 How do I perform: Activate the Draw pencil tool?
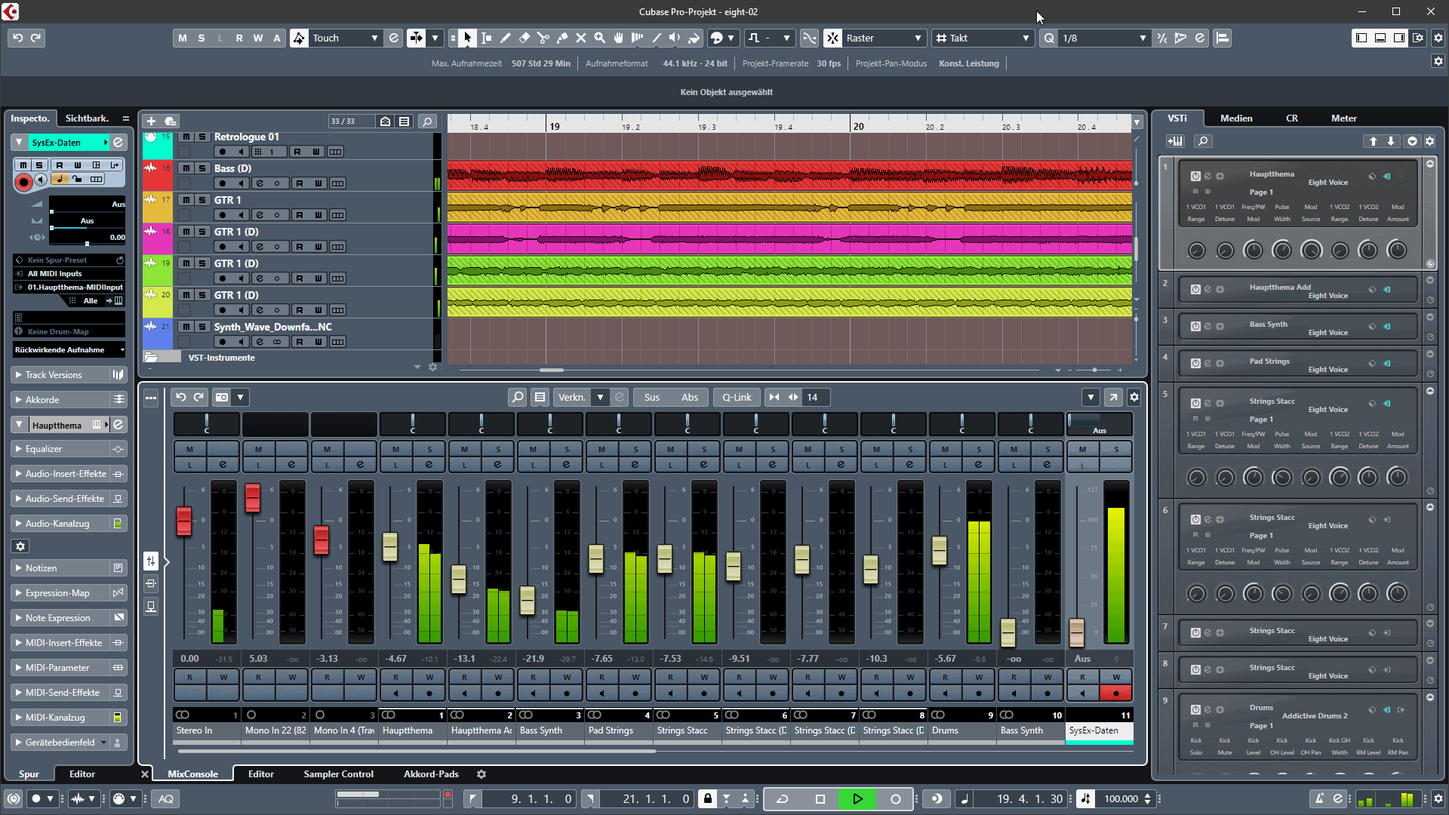[506, 38]
